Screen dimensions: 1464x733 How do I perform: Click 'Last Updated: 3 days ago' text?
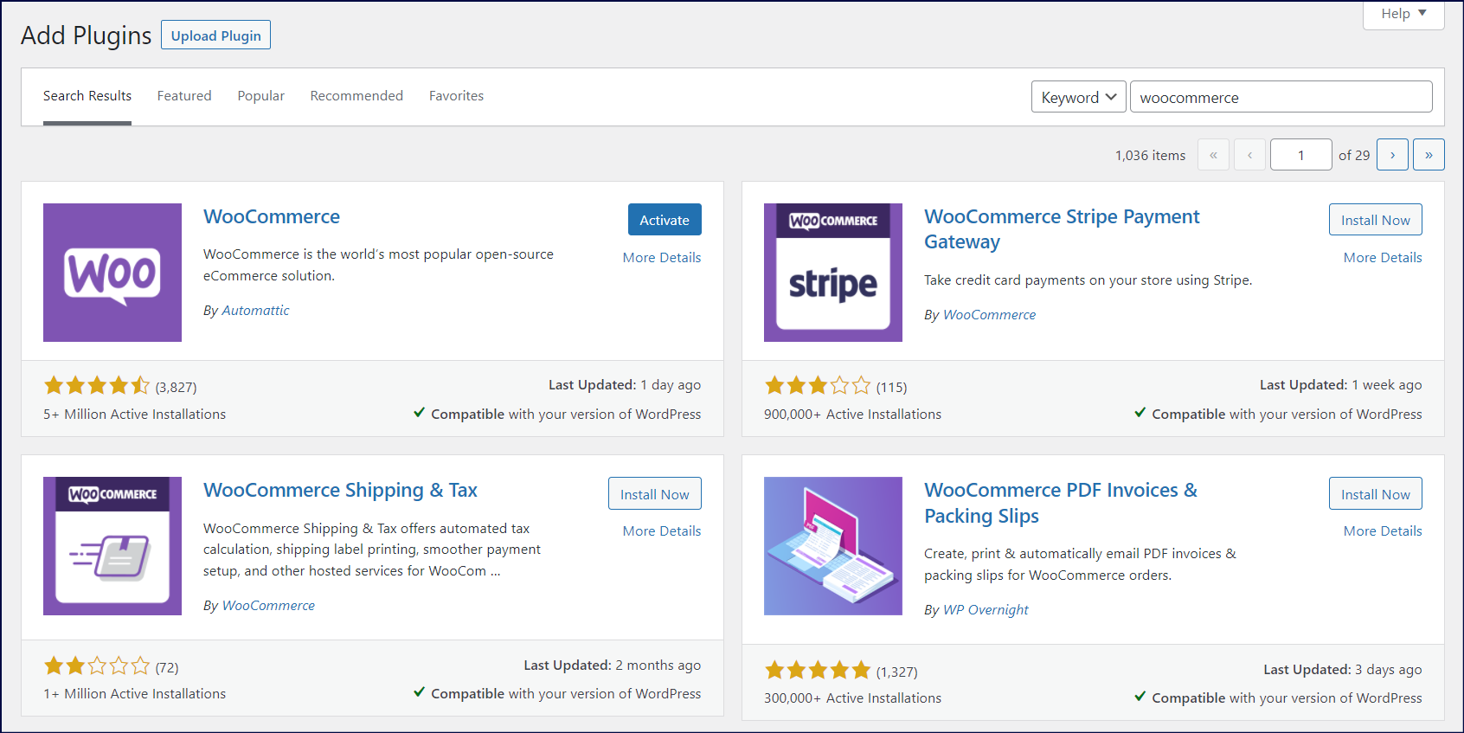pyautogui.click(x=1343, y=669)
